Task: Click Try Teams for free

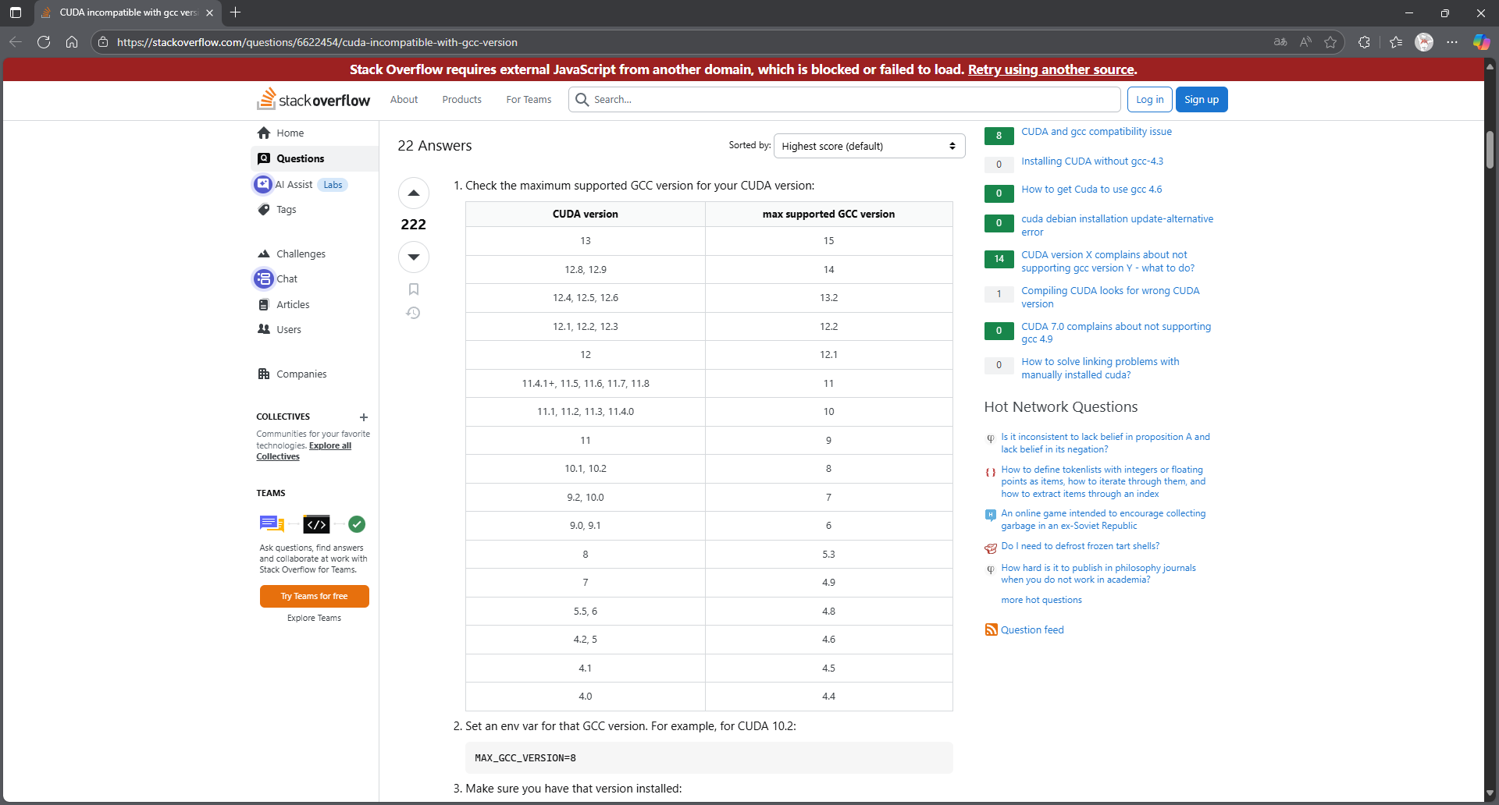Action: coord(314,596)
